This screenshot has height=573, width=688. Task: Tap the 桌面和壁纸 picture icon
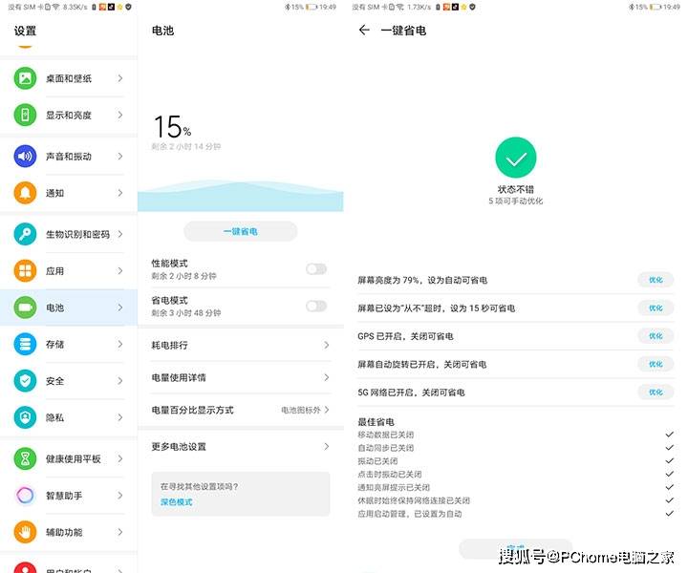click(25, 78)
